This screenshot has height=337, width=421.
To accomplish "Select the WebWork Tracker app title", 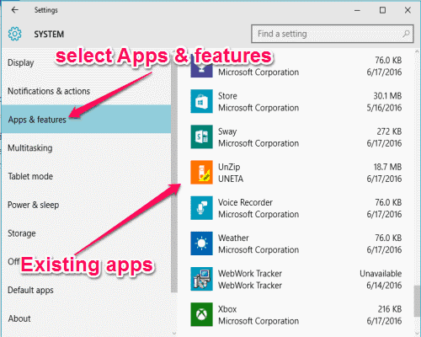I will (250, 273).
